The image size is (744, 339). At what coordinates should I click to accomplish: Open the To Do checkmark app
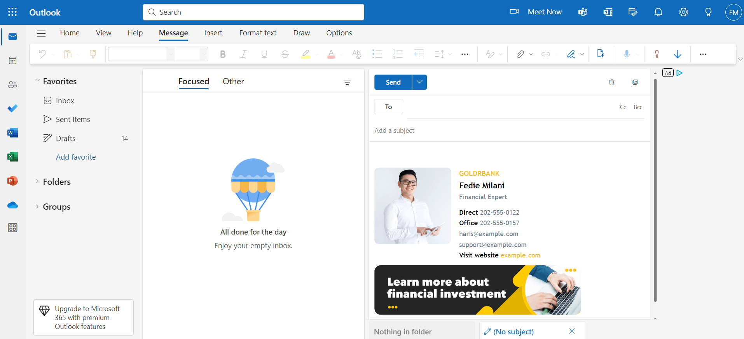point(12,108)
